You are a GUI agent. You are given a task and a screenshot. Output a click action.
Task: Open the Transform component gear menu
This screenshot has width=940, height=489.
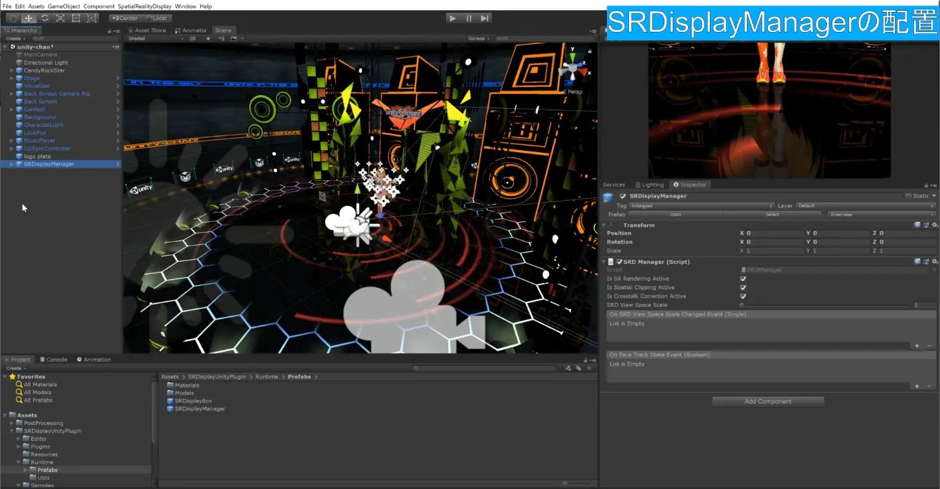coord(934,225)
